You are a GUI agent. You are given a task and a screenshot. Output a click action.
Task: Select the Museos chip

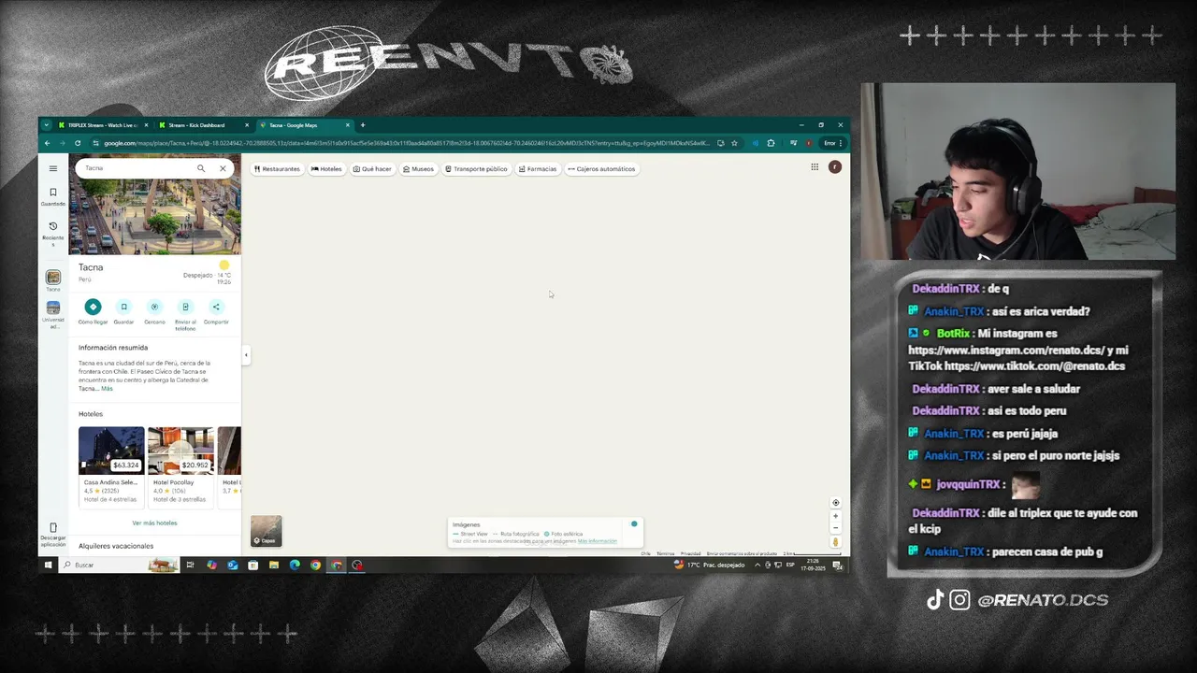coord(418,169)
